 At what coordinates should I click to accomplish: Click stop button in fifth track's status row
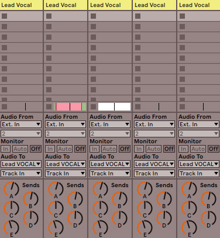[x=182, y=106]
